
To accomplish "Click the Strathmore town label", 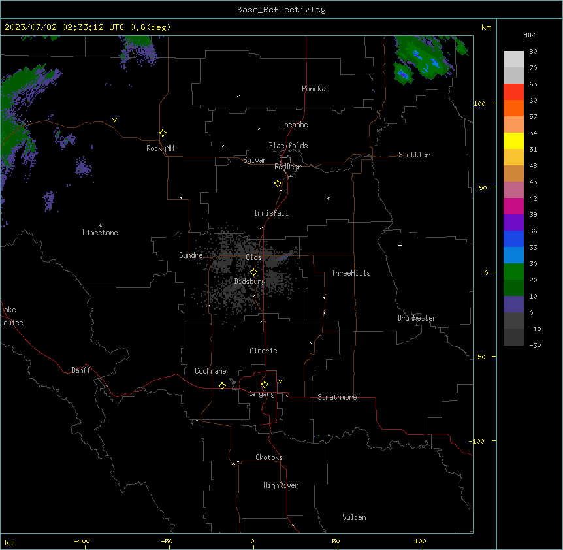I will (337, 397).
